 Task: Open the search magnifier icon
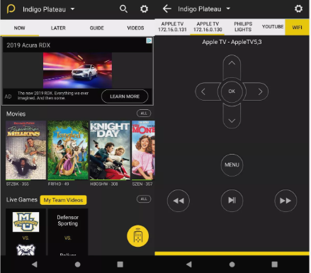click(x=123, y=9)
